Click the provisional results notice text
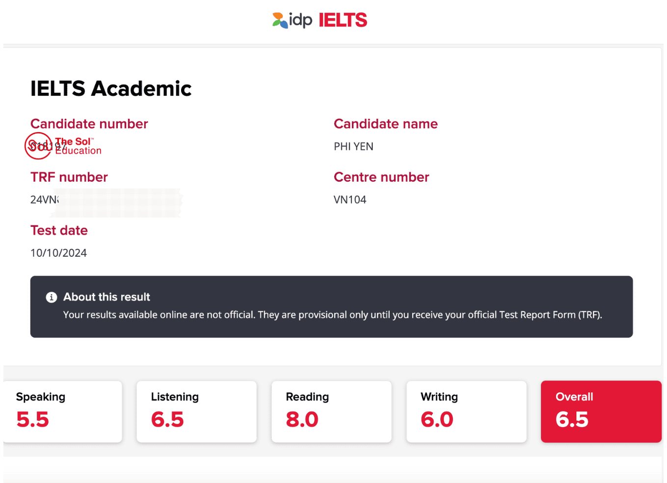Image resolution: width=667 pixels, height=483 pixels. (x=332, y=315)
